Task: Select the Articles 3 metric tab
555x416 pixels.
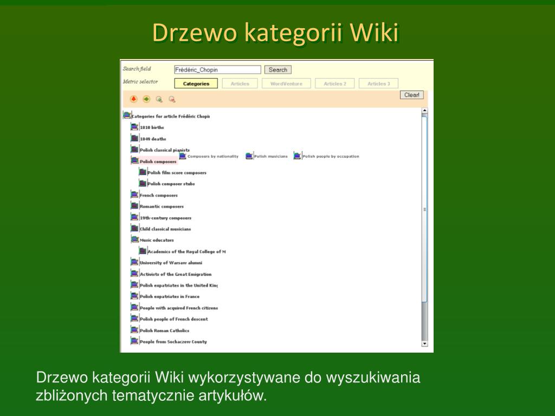Action: [378, 83]
